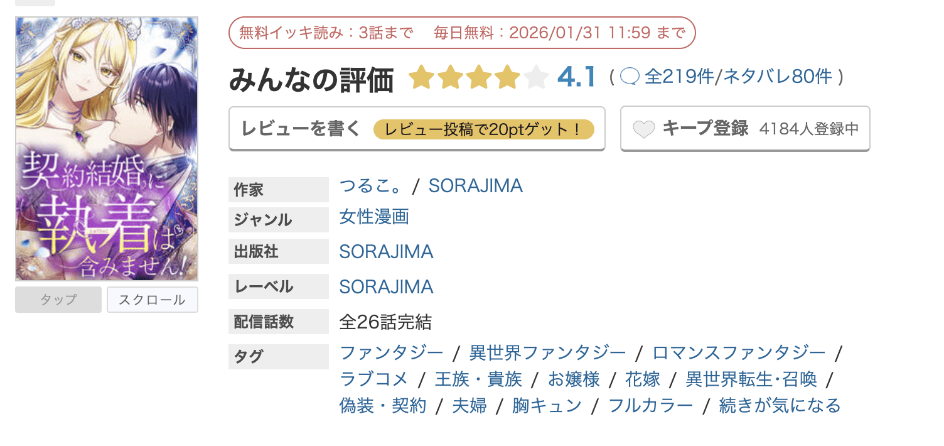944x446 pixels.
Task: Select the ラブコメ tag
Action: [x=373, y=379]
